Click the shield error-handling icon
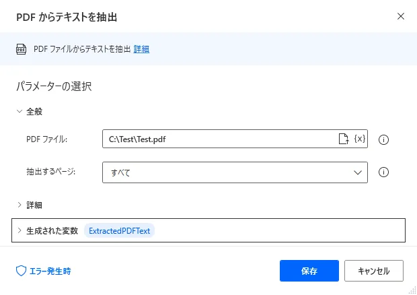Viewport: 417px width, 295px height. tap(21, 271)
